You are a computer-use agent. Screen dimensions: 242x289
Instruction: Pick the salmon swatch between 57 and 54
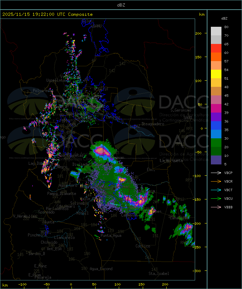click(x=216, y=66)
